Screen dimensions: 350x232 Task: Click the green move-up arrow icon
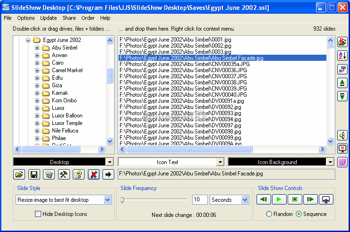tap(343, 83)
